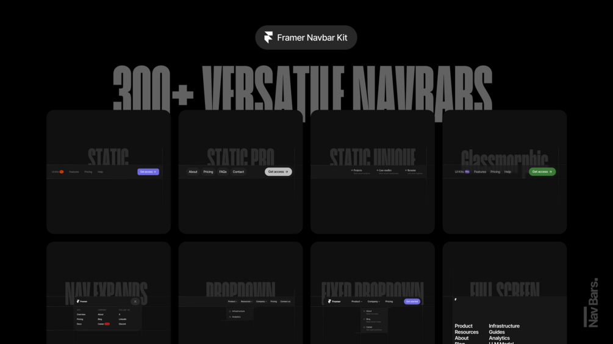Open UI Kits link in Static card

coord(57,172)
